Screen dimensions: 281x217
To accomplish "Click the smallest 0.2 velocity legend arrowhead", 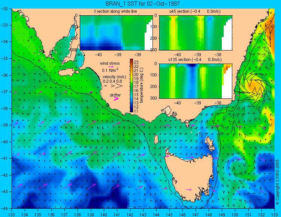I will coord(106,86).
